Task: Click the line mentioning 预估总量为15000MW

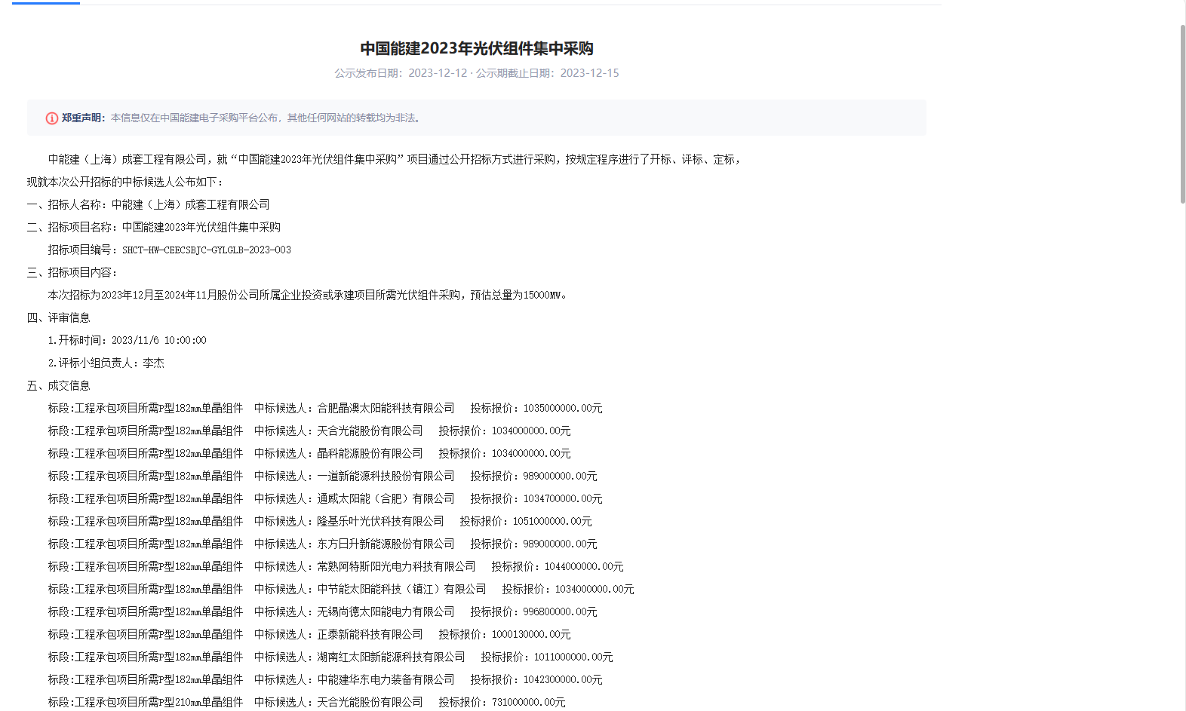Action: point(307,295)
